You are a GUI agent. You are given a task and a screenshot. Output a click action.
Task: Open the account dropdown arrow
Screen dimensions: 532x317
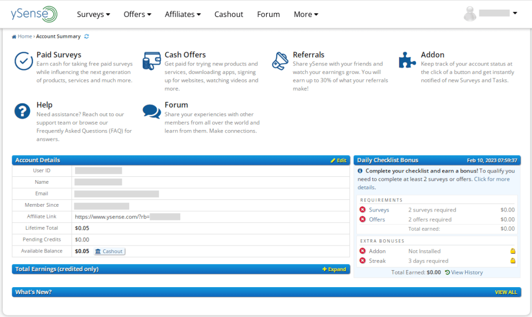click(x=515, y=13)
